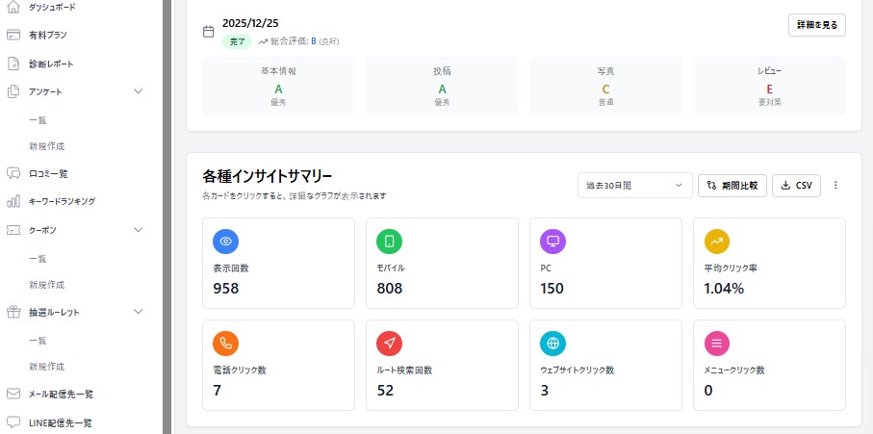
Task: Click the クーポン ticket icon
Action: tap(13, 230)
